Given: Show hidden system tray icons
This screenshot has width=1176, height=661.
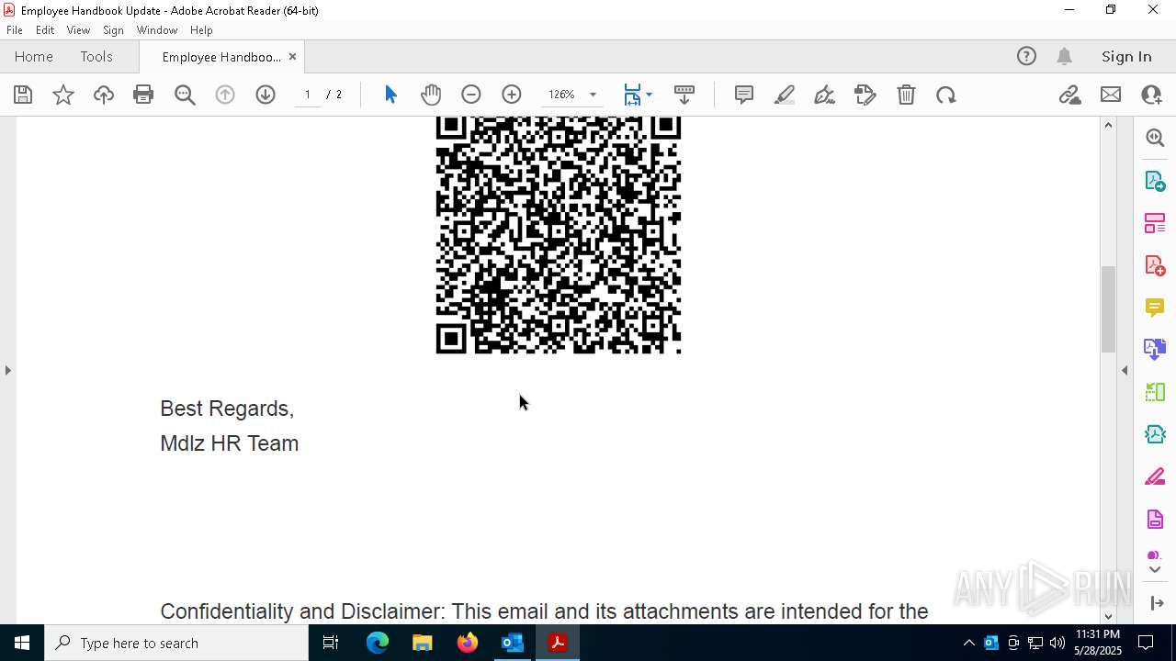Looking at the screenshot, I should point(968,643).
